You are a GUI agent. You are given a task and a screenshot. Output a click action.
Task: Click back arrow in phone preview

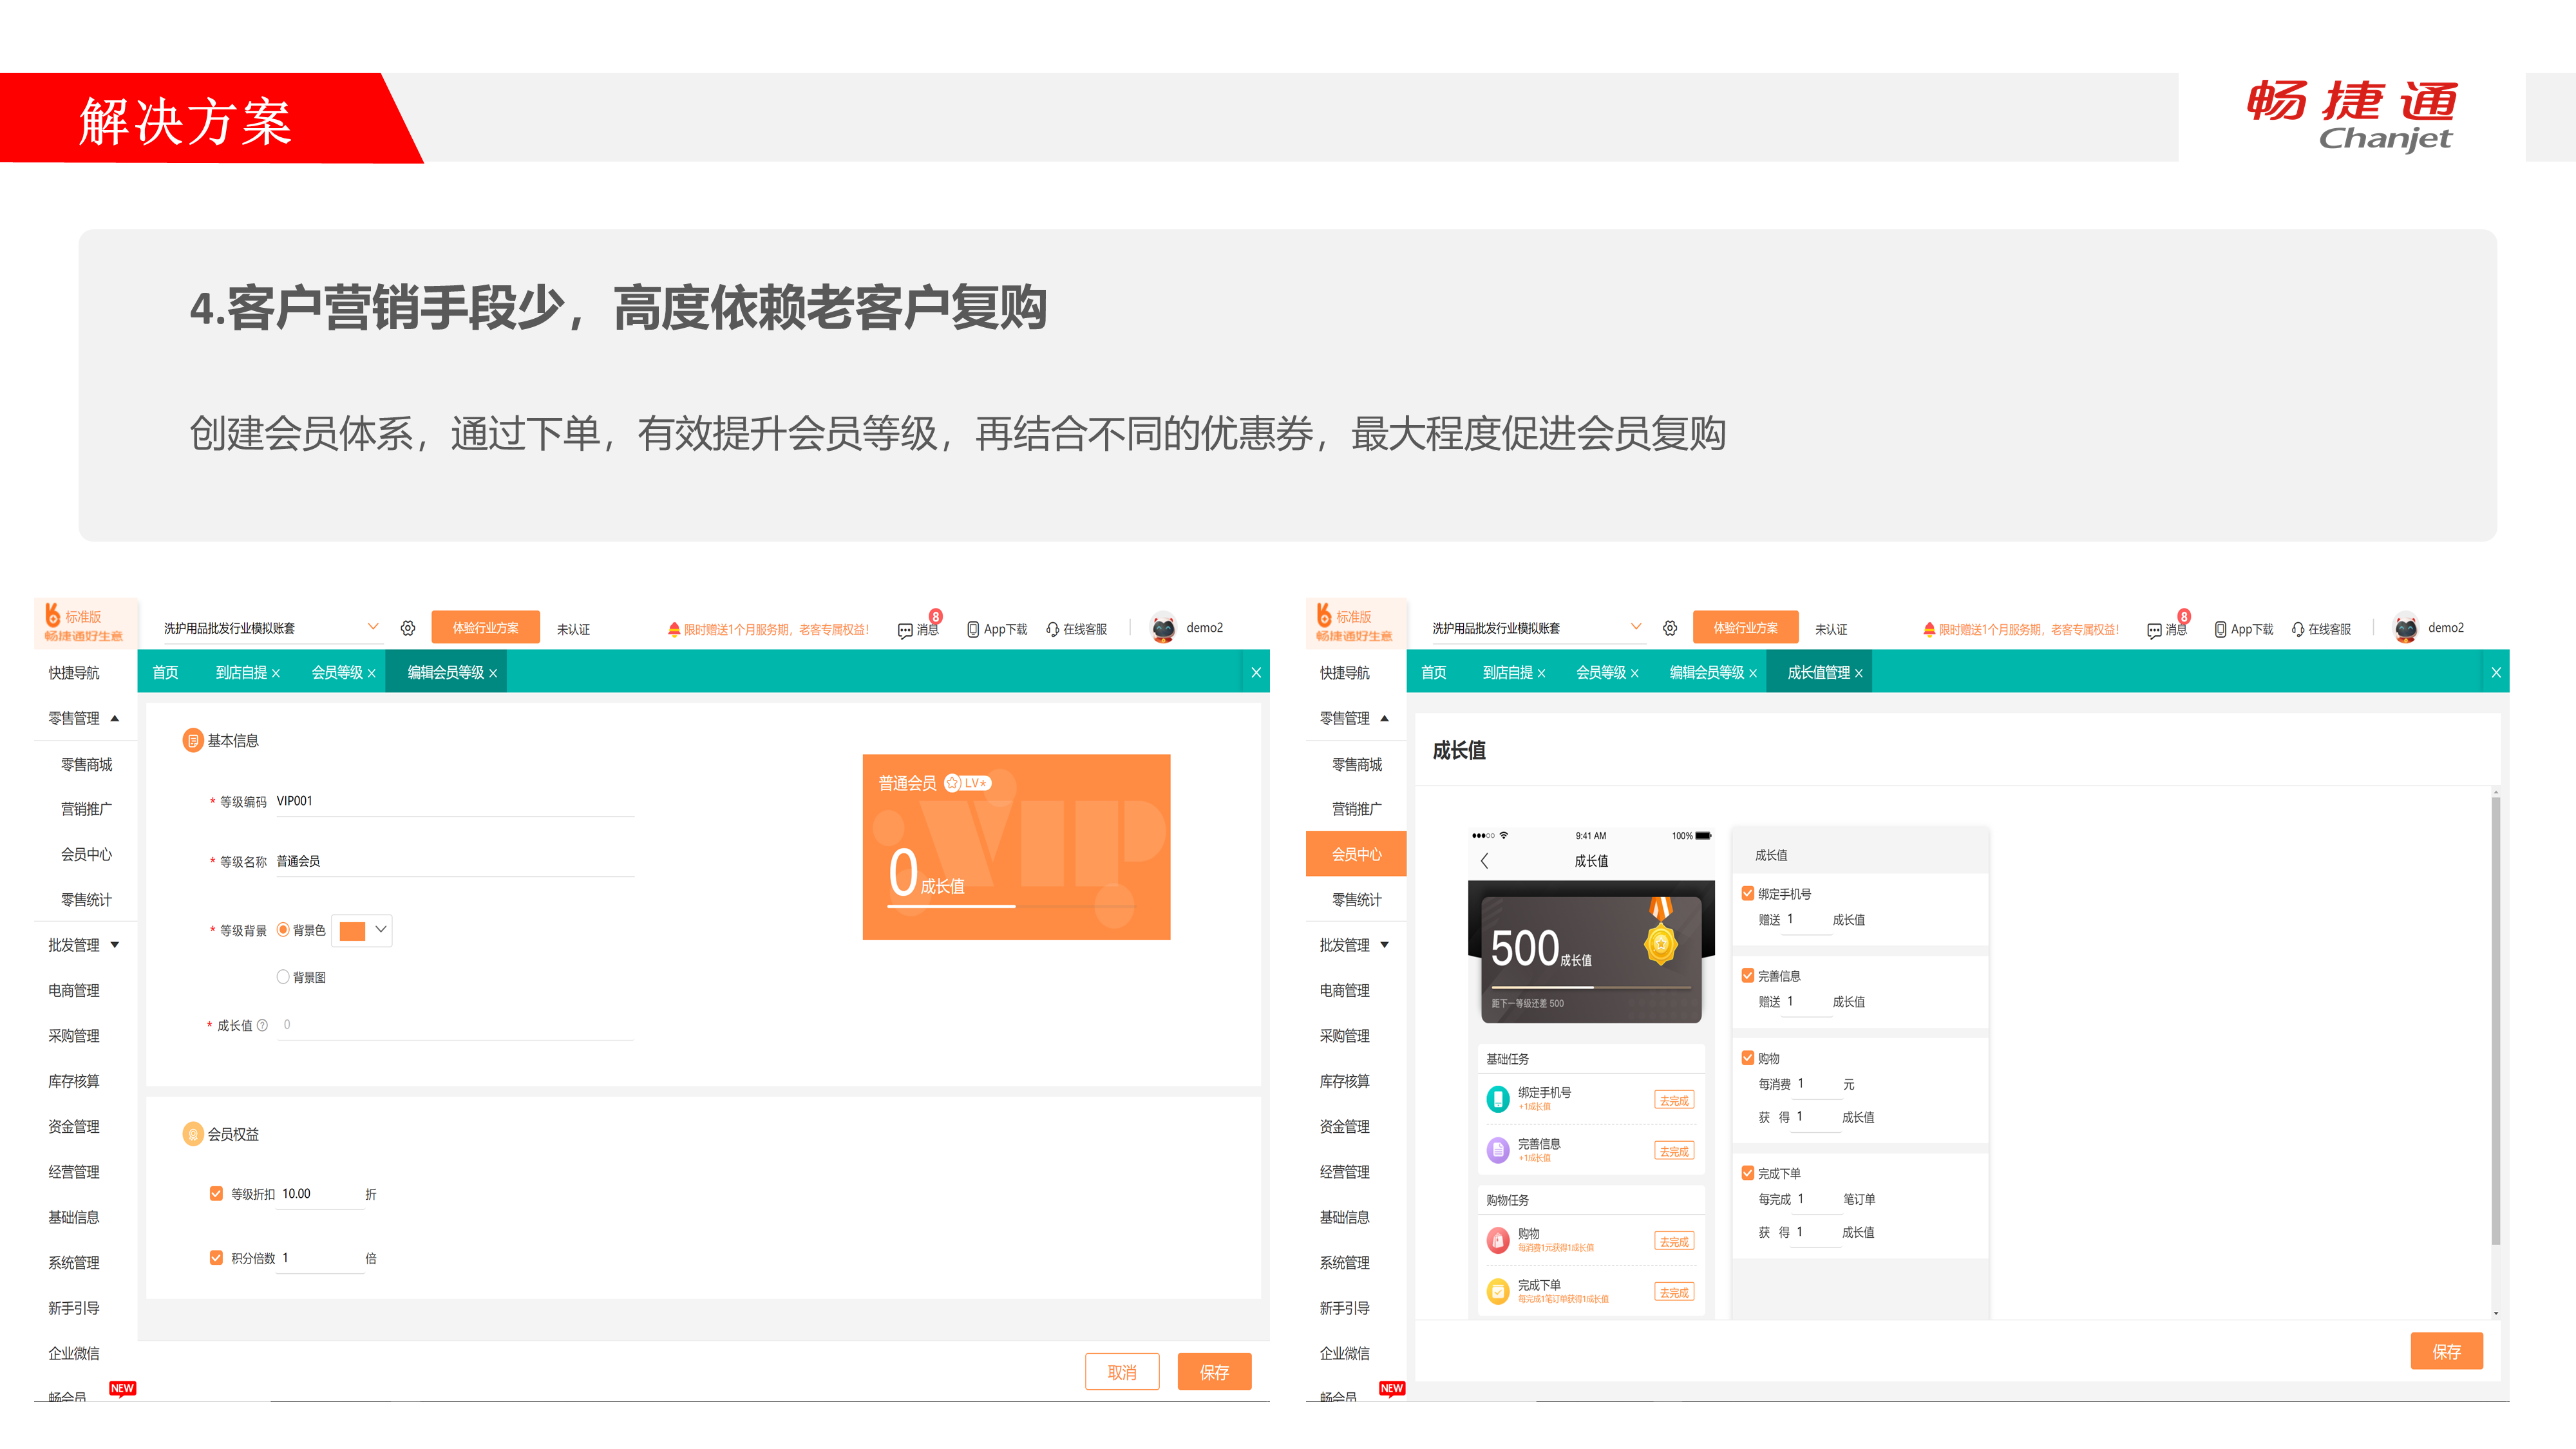click(x=1485, y=860)
